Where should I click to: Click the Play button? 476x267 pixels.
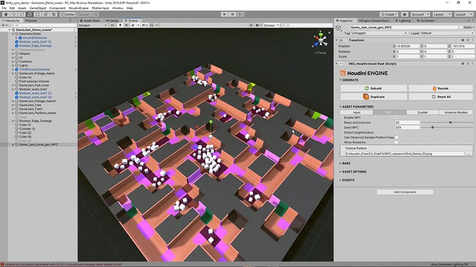click(x=224, y=14)
